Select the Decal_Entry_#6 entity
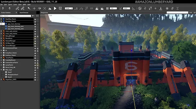Image resolution: width=196 pixels, height=109 pixels. click(x=10, y=67)
